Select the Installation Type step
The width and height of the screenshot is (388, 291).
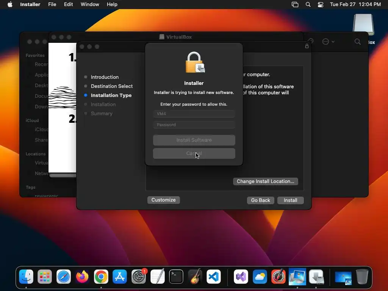point(111,95)
